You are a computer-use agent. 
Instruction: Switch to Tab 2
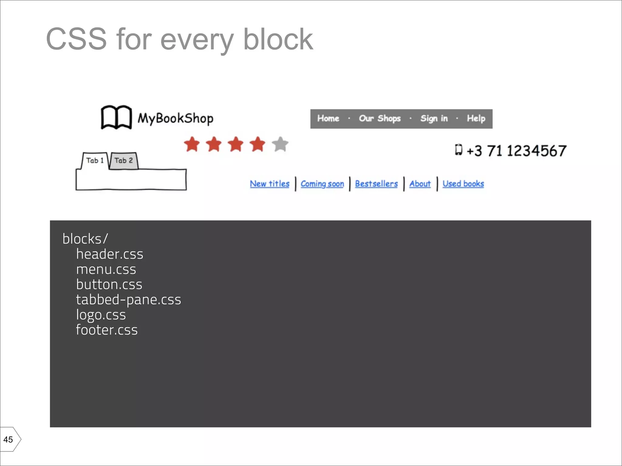pyautogui.click(x=124, y=160)
